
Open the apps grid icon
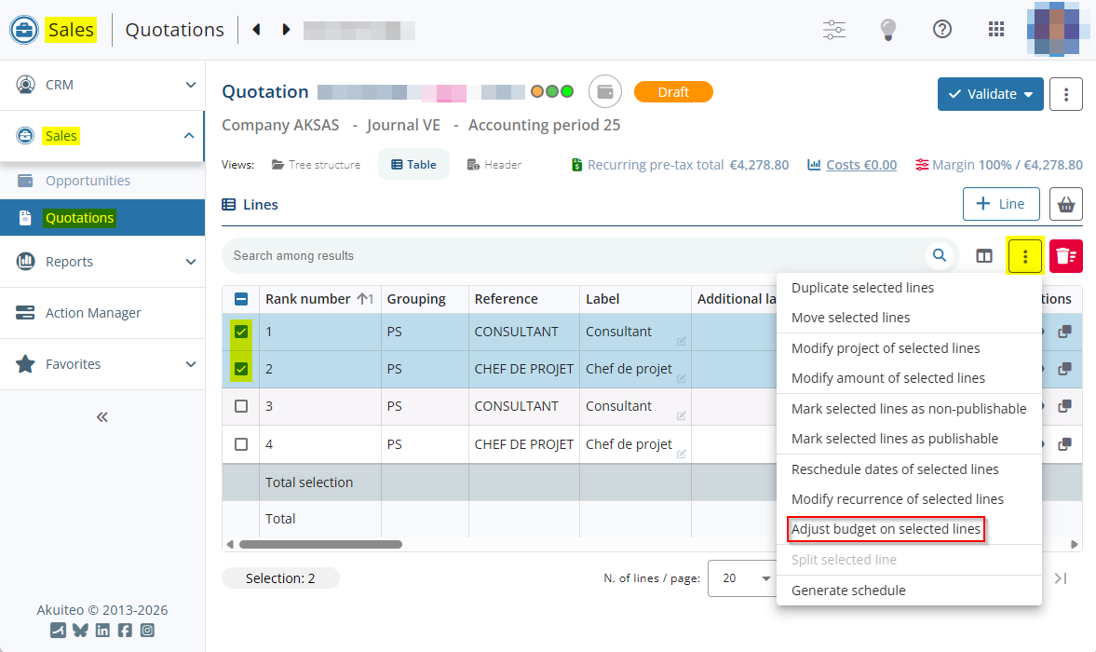[x=996, y=30]
